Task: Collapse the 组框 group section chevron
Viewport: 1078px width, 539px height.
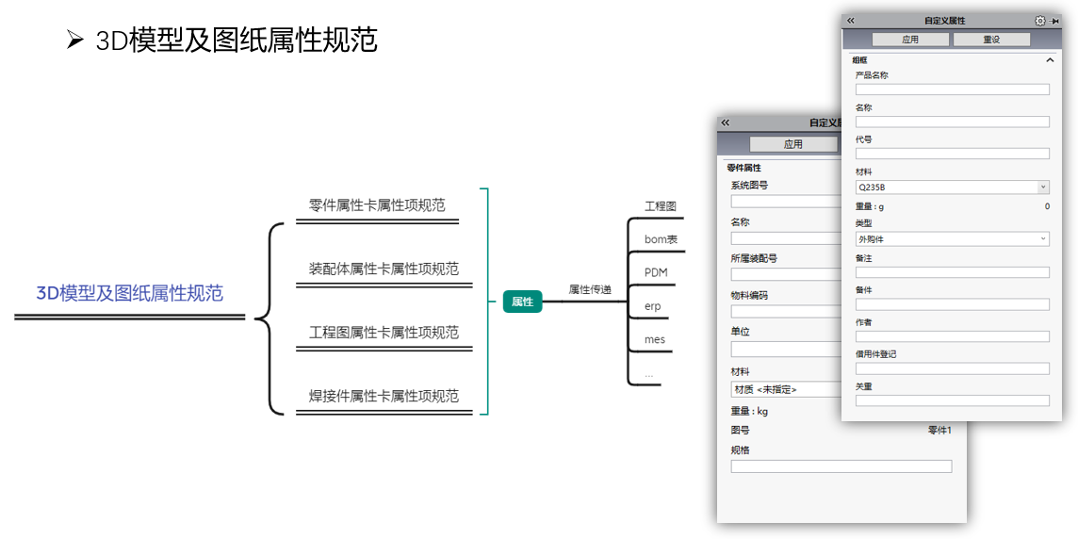Action: point(1050,60)
